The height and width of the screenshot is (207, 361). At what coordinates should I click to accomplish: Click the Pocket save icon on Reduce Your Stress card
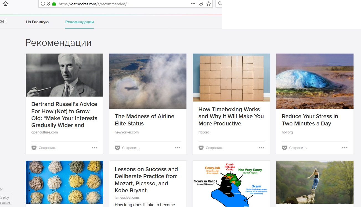pos(284,148)
